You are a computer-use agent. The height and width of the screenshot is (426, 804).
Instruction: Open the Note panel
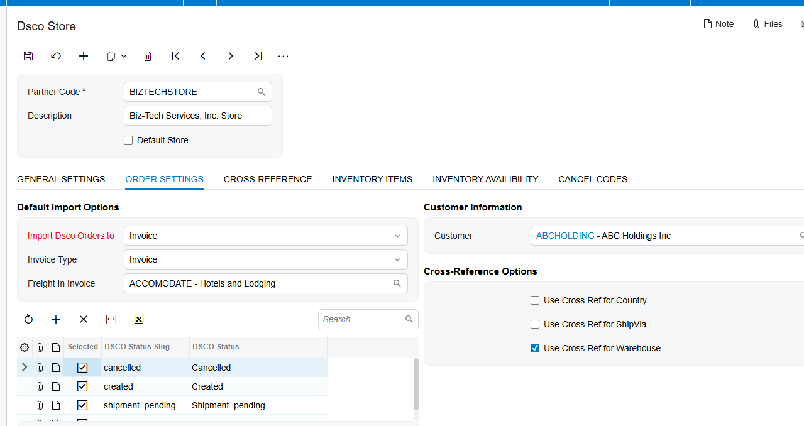tap(719, 24)
